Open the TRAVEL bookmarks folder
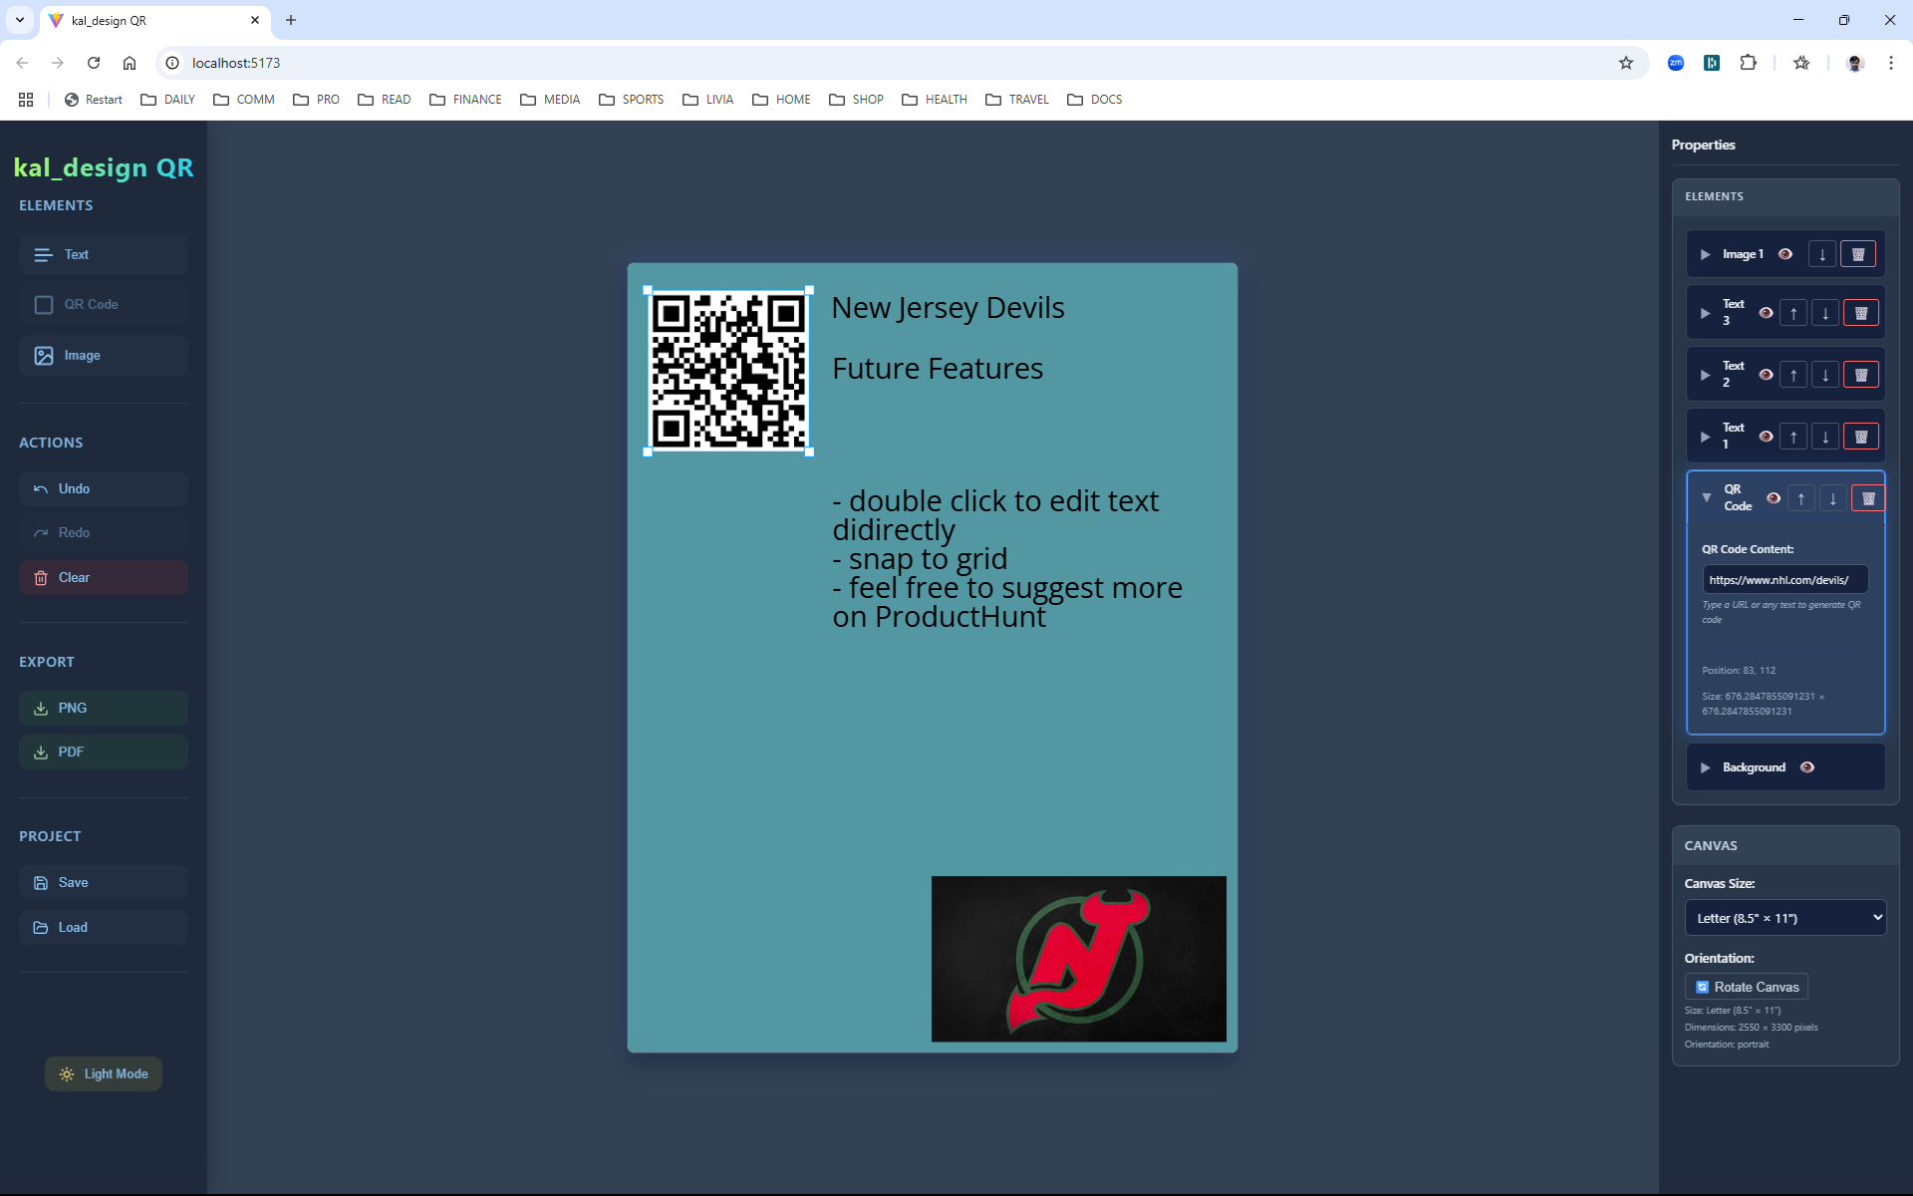The height and width of the screenshot is (1196, 1913). pos(1016,100)
